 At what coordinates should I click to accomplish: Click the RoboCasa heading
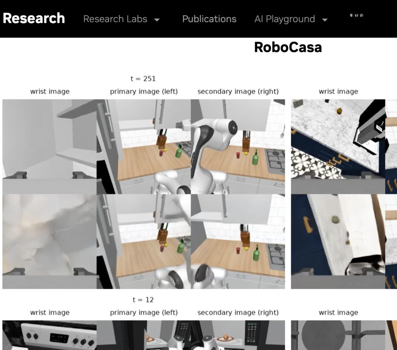288,47
